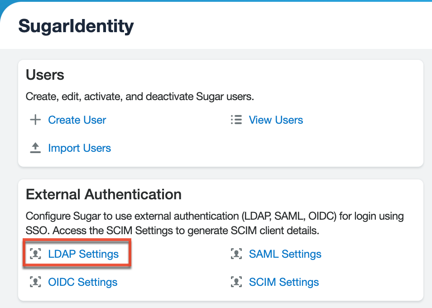Click the upload icon beside Import Users
The image size is (432, 308).
click(35, 148)
